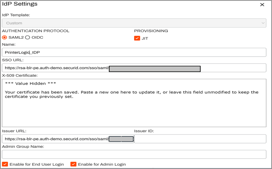Click into the Name field
The width and height of the screenshot is (272, 169).
click(x=134, y=52)
